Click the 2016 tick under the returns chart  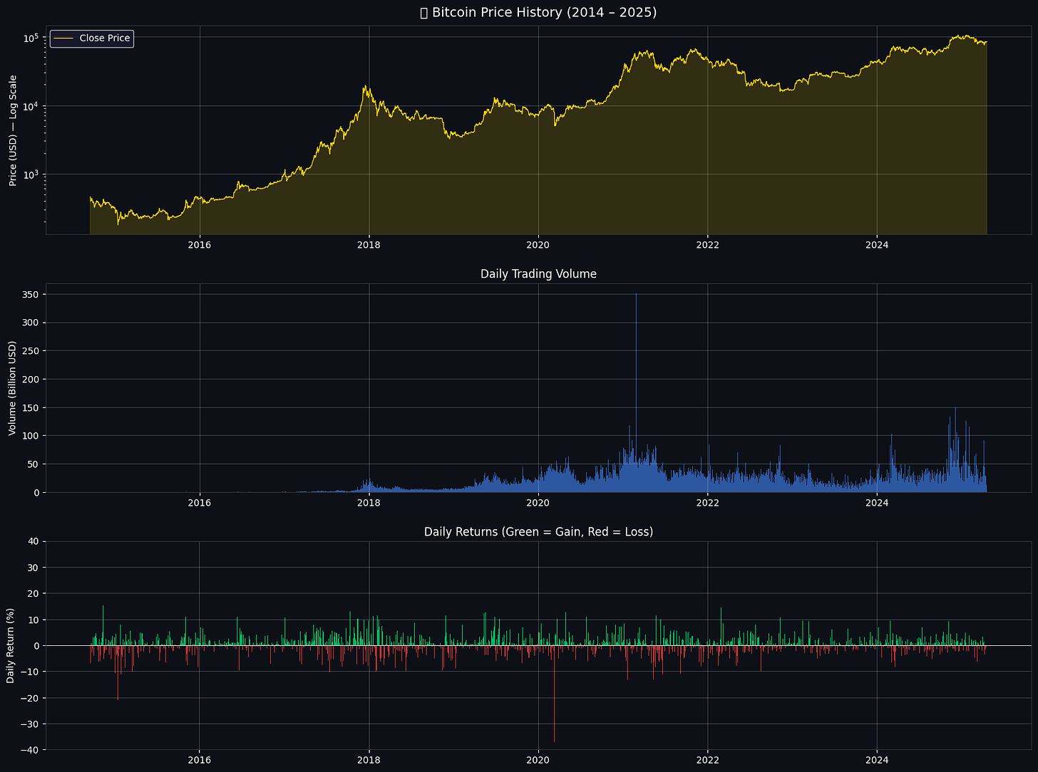coord(200,761)
